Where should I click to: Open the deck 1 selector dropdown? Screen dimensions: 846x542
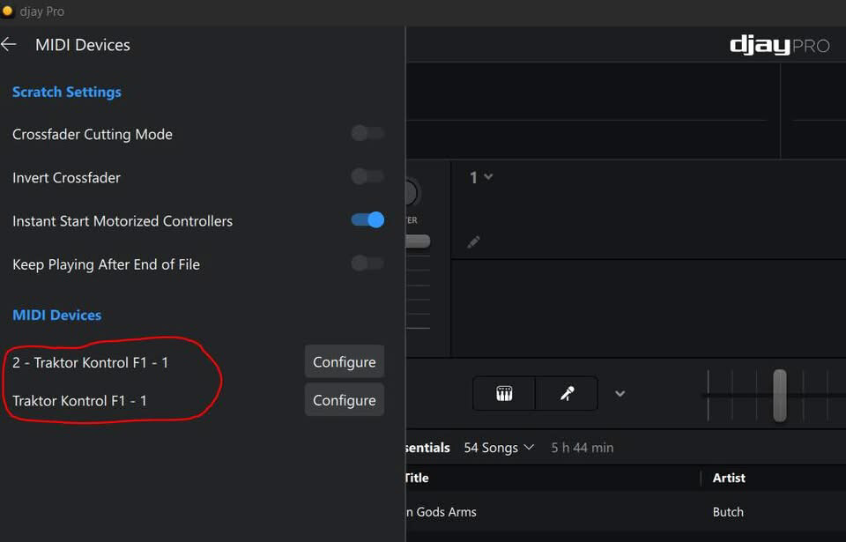coord(480,177)
